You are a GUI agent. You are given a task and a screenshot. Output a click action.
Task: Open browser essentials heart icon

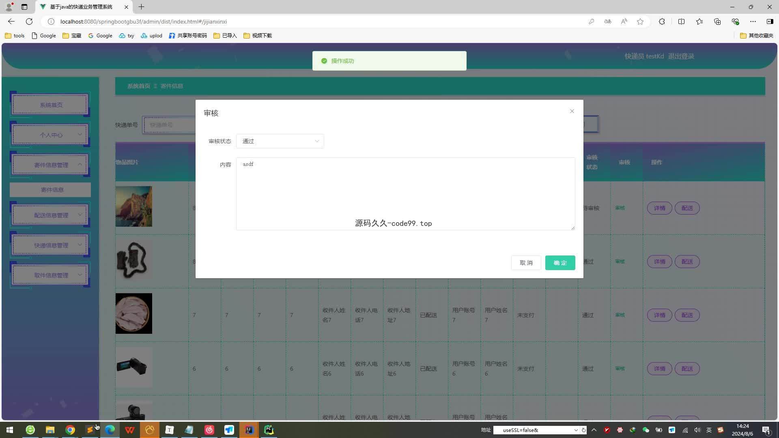click(x=735, y=21)
